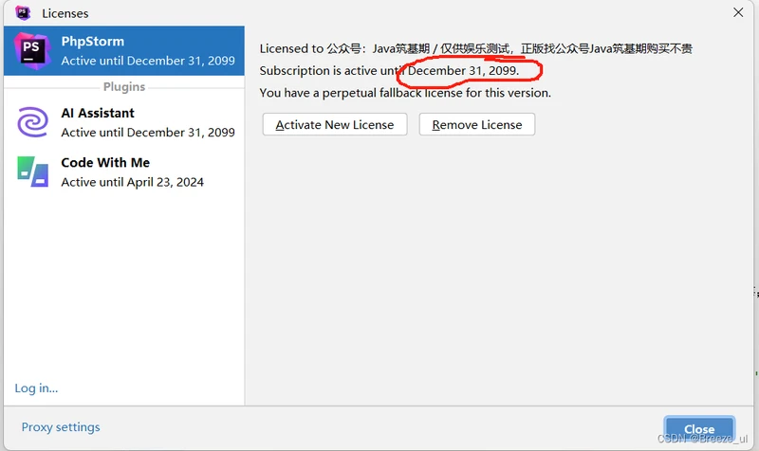Click Activate New License button
The width and height of the screenshot is (759, 451).
(x=335, y=125)
